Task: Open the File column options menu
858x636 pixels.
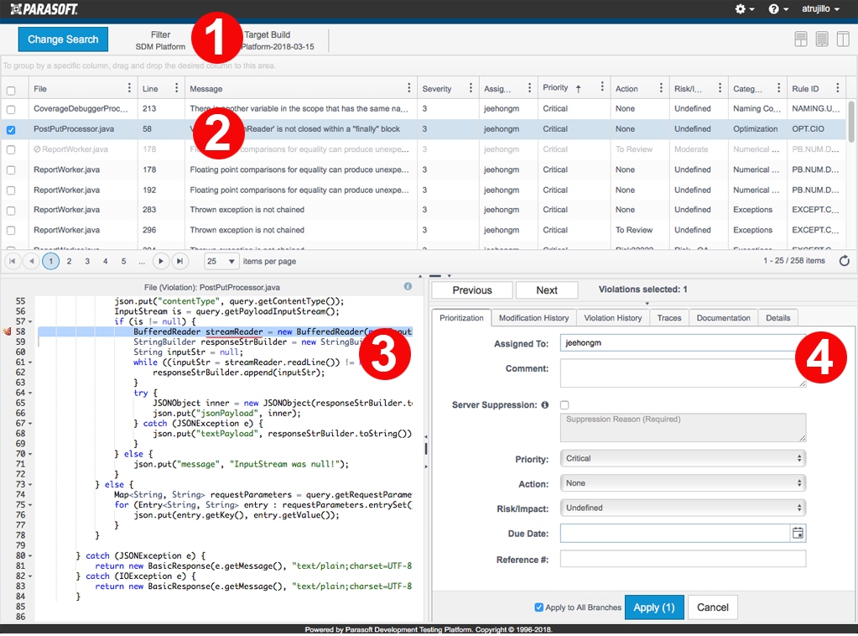Action: (129, 87)
